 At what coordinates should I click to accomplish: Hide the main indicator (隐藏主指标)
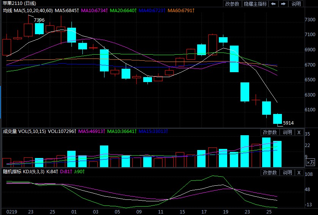[x=255, y=4]
